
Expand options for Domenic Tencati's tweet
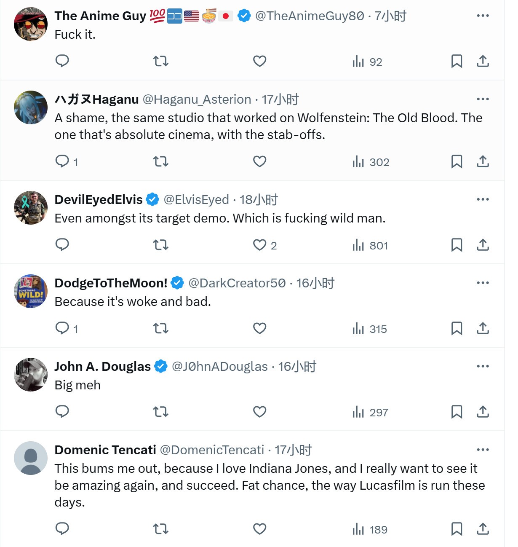coord(483,450)
